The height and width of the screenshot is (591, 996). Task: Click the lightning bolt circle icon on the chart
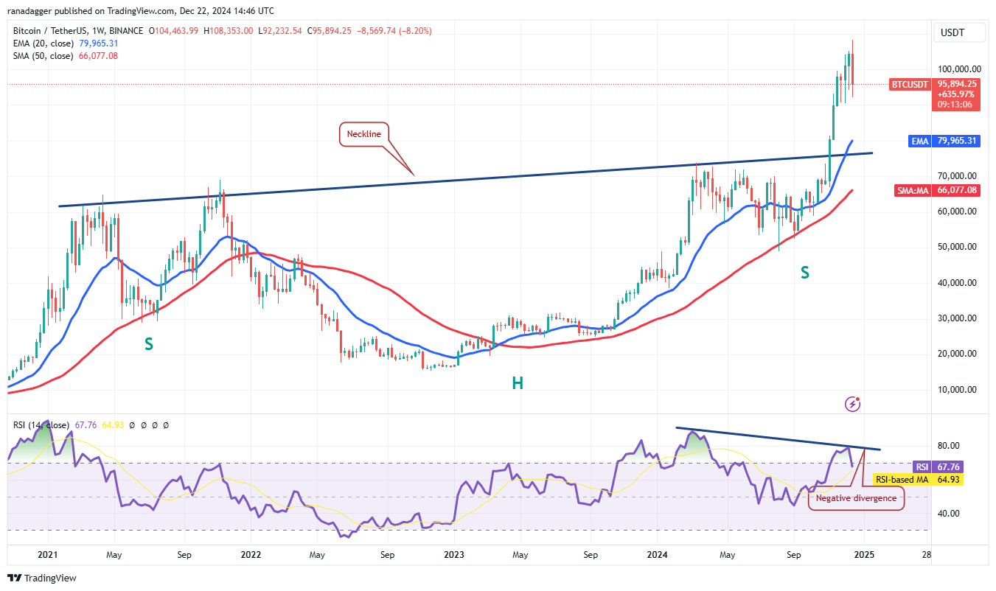click(853, 403)
